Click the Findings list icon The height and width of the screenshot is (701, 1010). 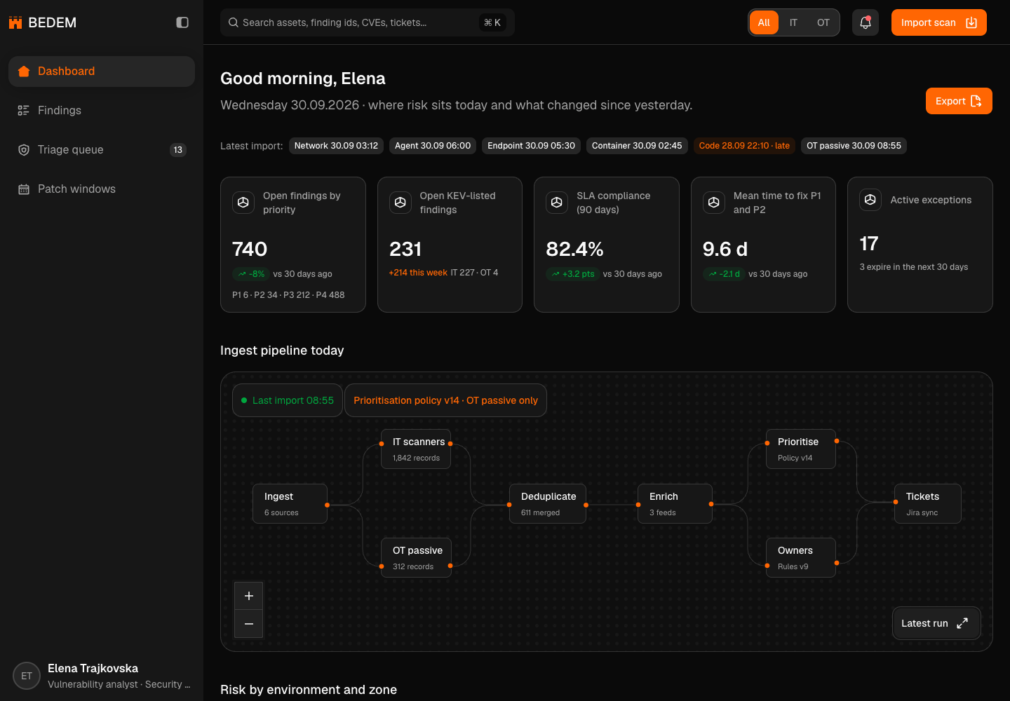click(x=24, y=111)
